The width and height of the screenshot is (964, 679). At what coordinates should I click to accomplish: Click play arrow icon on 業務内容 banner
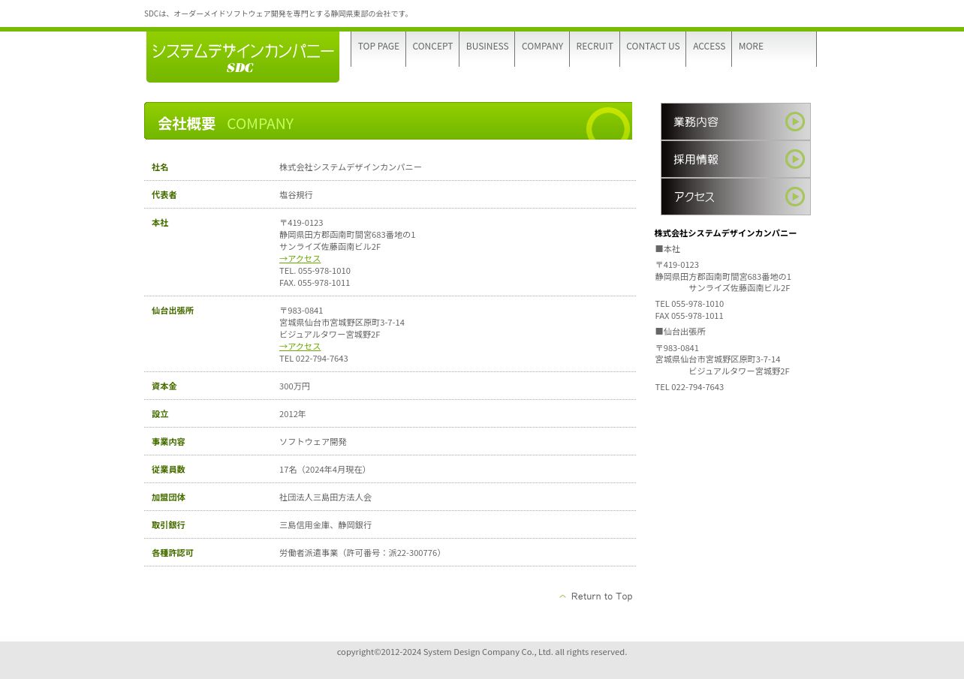(x=795, y=122)
